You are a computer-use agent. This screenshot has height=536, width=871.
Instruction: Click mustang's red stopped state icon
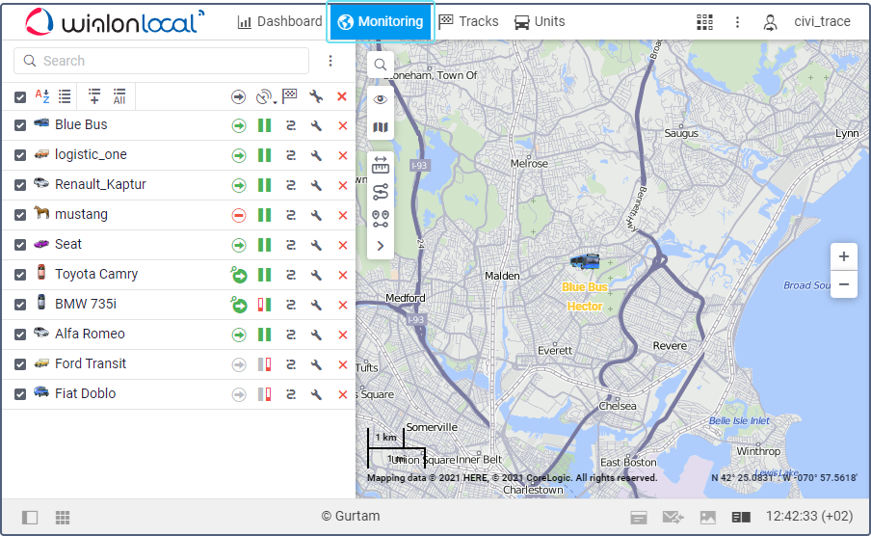pos(239,215)
